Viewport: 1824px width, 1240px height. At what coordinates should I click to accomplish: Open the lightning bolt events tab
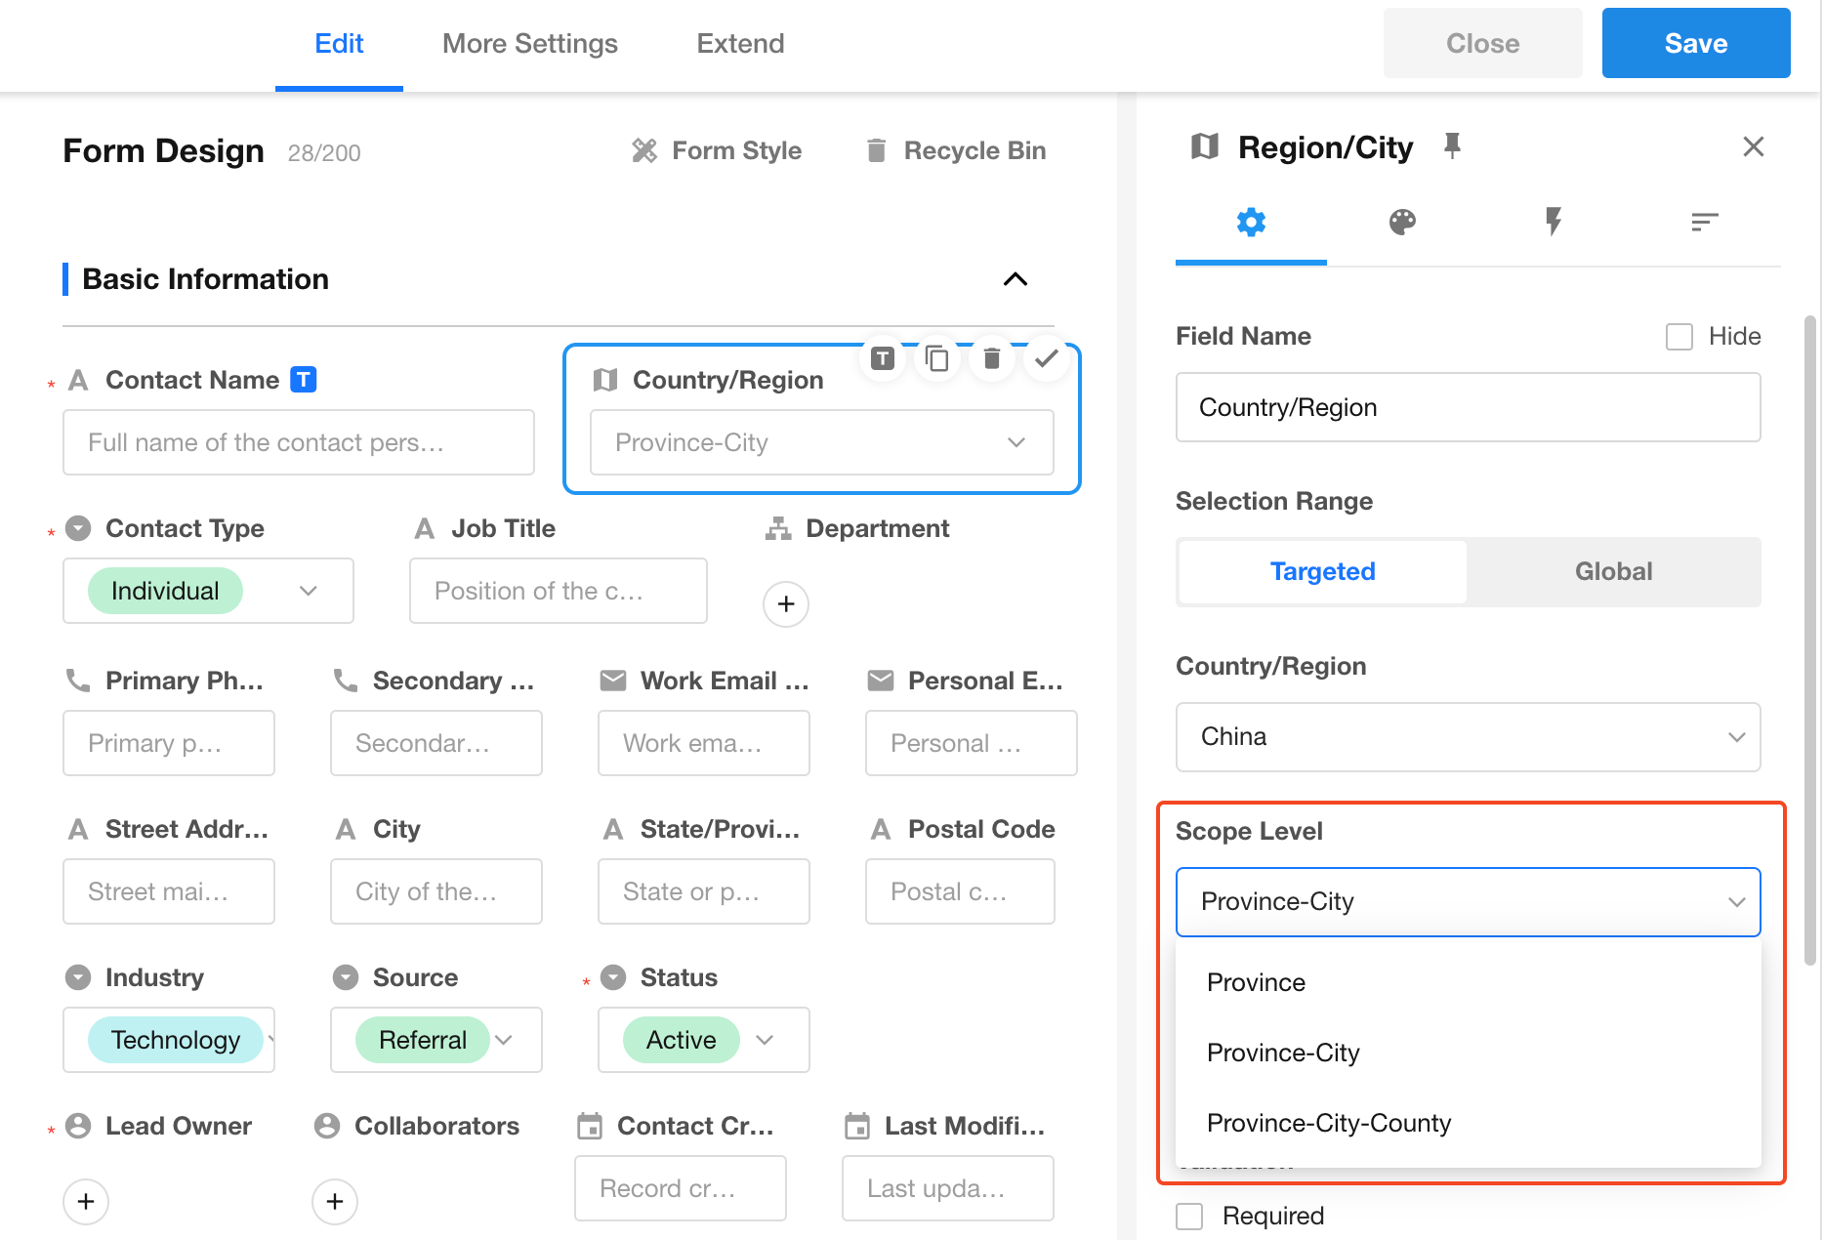click(1553, 223)
